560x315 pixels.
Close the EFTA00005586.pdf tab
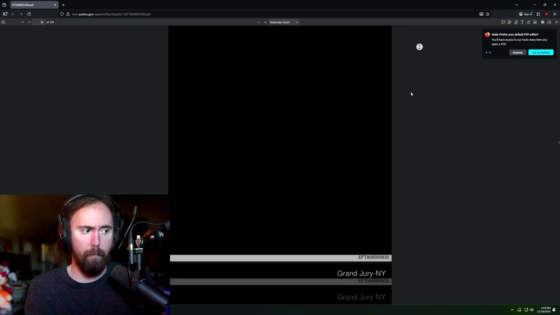pos(55,5)
